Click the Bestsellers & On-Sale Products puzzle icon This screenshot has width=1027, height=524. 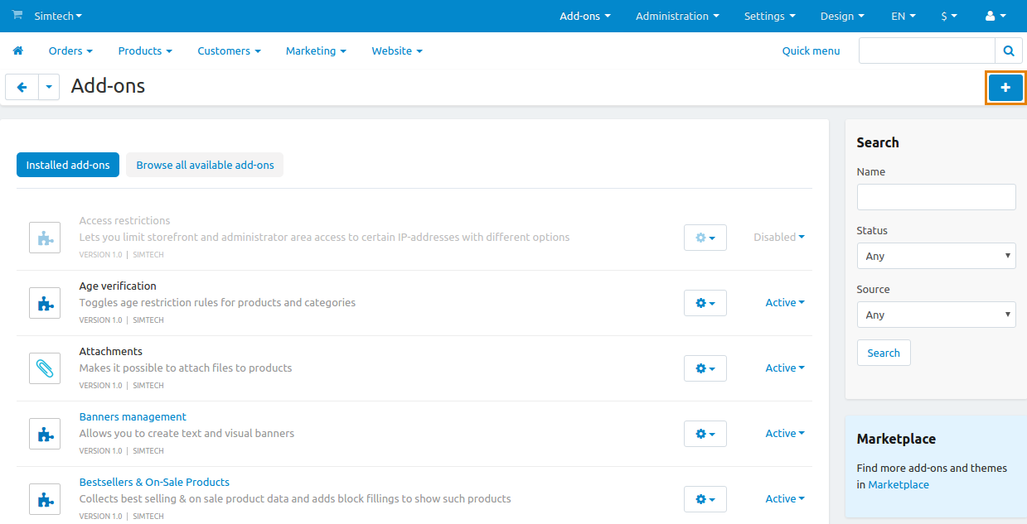[45, 498]
